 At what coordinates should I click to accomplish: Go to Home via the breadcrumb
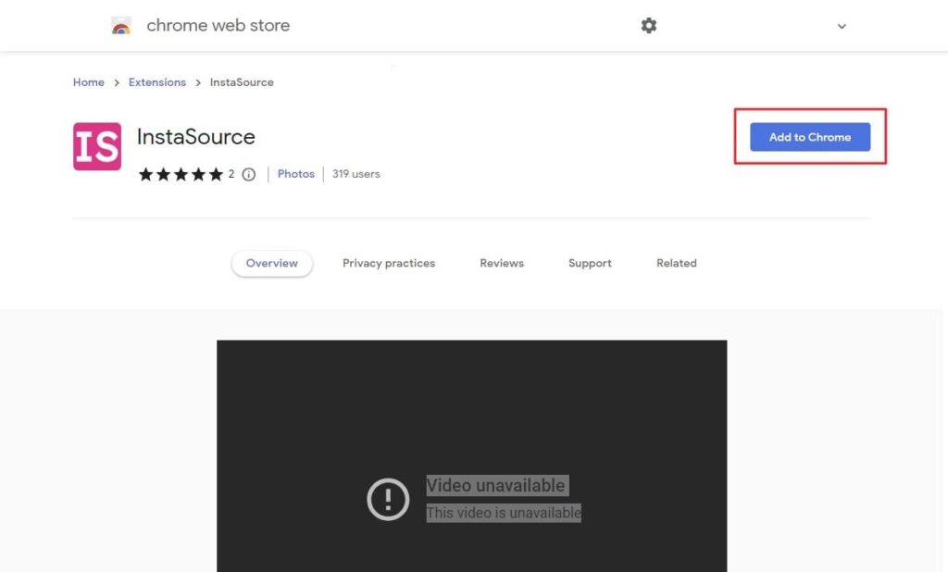coord(89,82)
